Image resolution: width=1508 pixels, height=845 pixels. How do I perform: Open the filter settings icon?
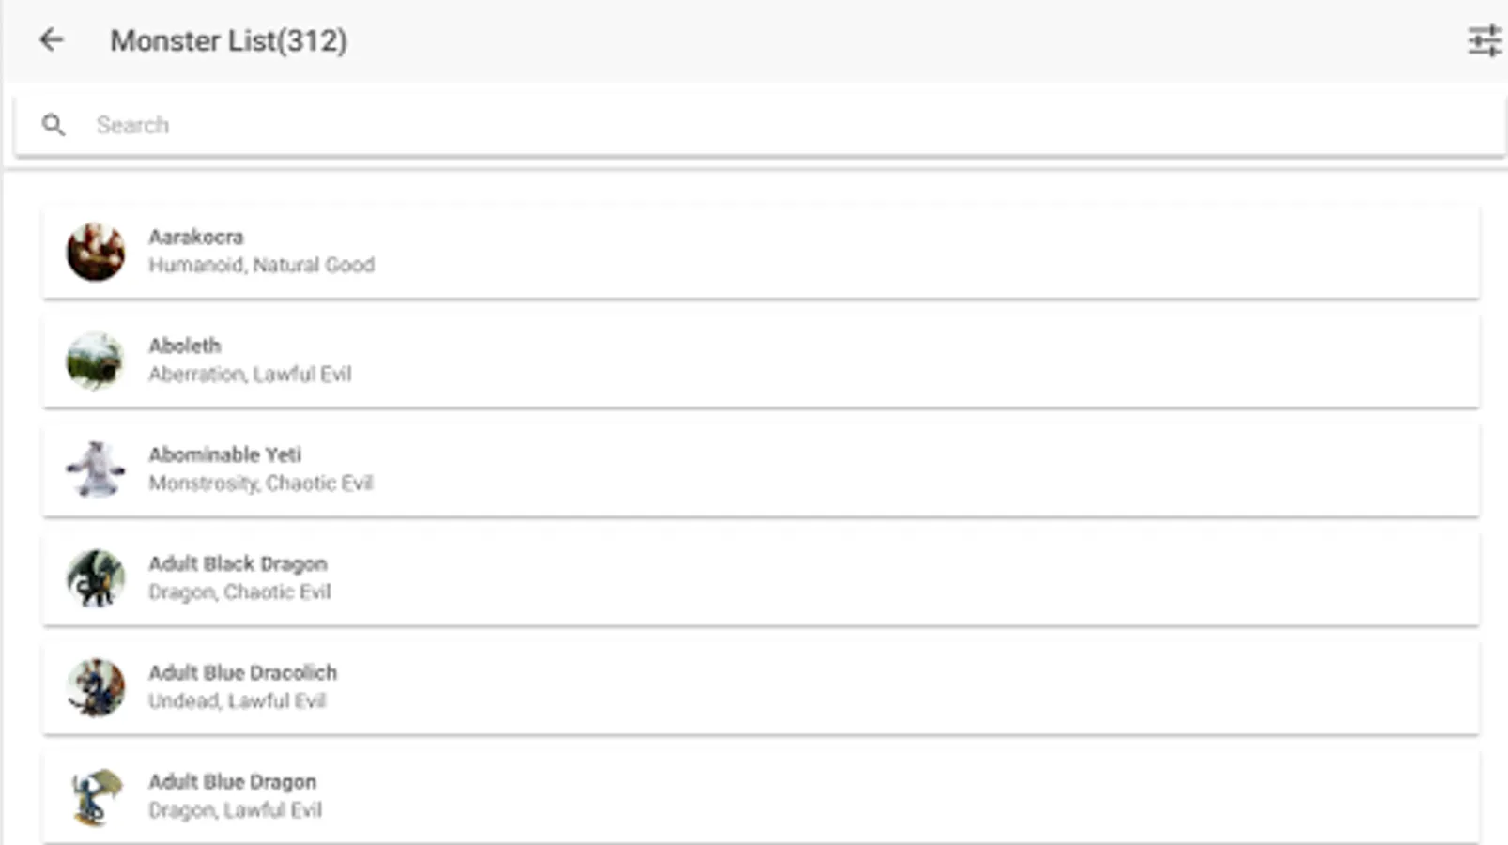1484,40
